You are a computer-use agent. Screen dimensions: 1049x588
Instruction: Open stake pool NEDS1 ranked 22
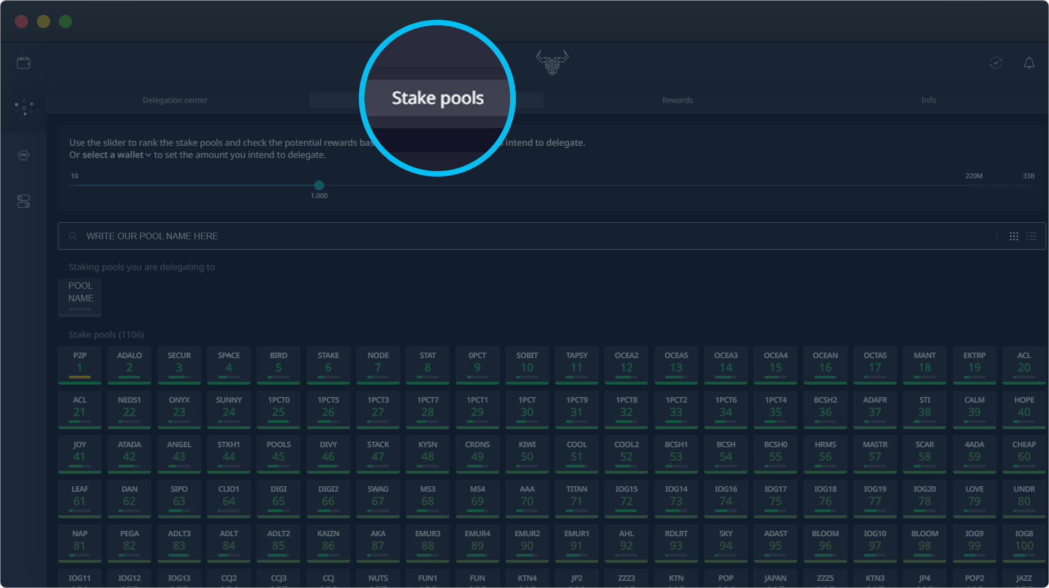[129, 410]
